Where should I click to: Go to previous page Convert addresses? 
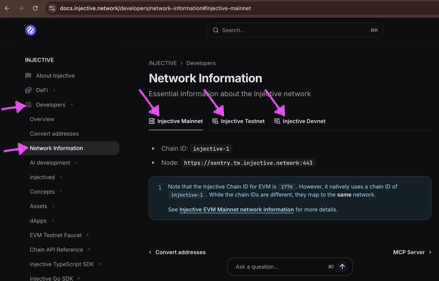click(x=177, y=252)
